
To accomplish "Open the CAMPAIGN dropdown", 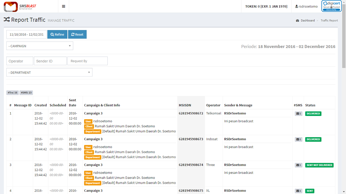I will click(40, 46).
